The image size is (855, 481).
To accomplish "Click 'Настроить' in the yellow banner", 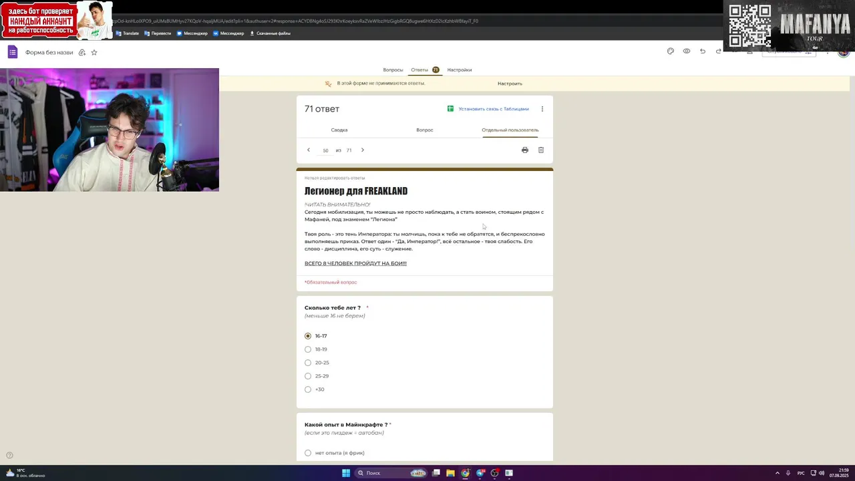I will click(x=510, y=84).
